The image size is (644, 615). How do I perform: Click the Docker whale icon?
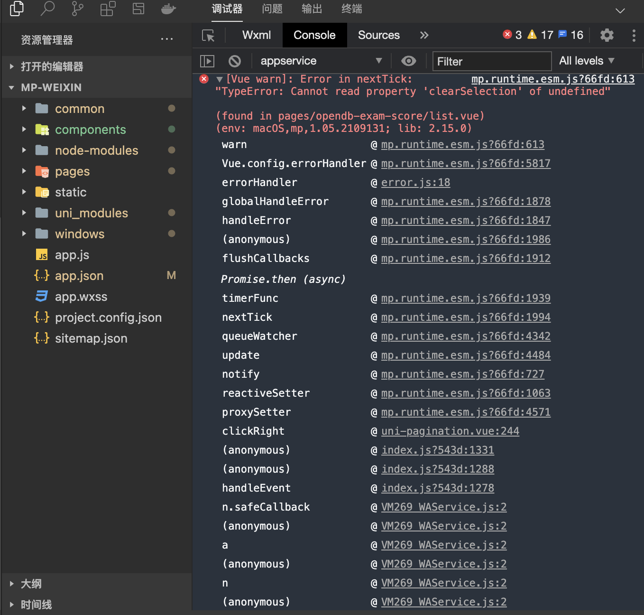coord(168,9)
